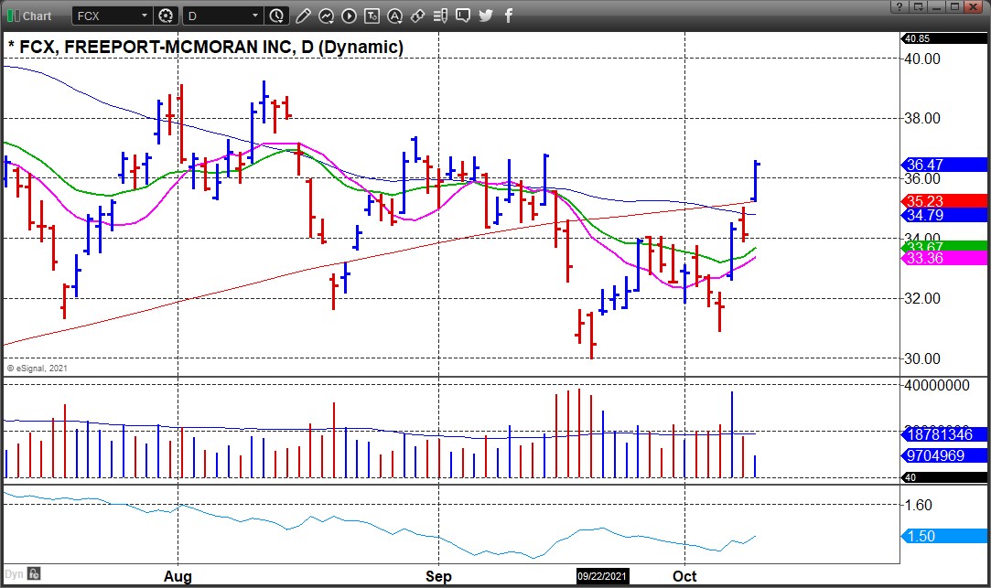Expand the FCX symbol dropdown arrow
Screen dimensions: 991x588
tap(144, 16)
